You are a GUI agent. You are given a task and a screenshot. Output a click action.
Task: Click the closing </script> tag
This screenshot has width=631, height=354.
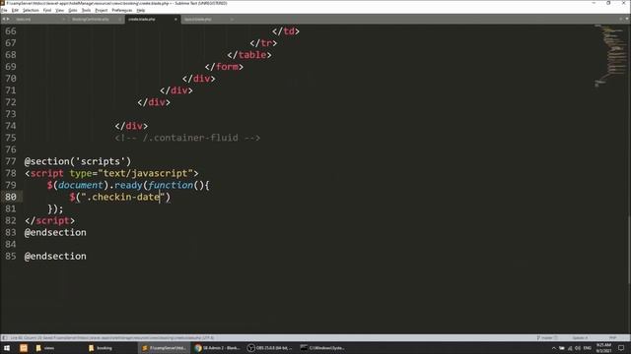pos(49,220)
